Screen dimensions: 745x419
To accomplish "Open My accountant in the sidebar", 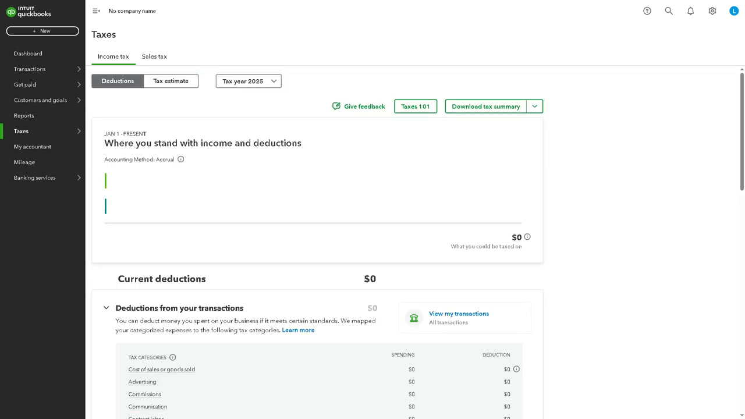I will pos(33,147).
